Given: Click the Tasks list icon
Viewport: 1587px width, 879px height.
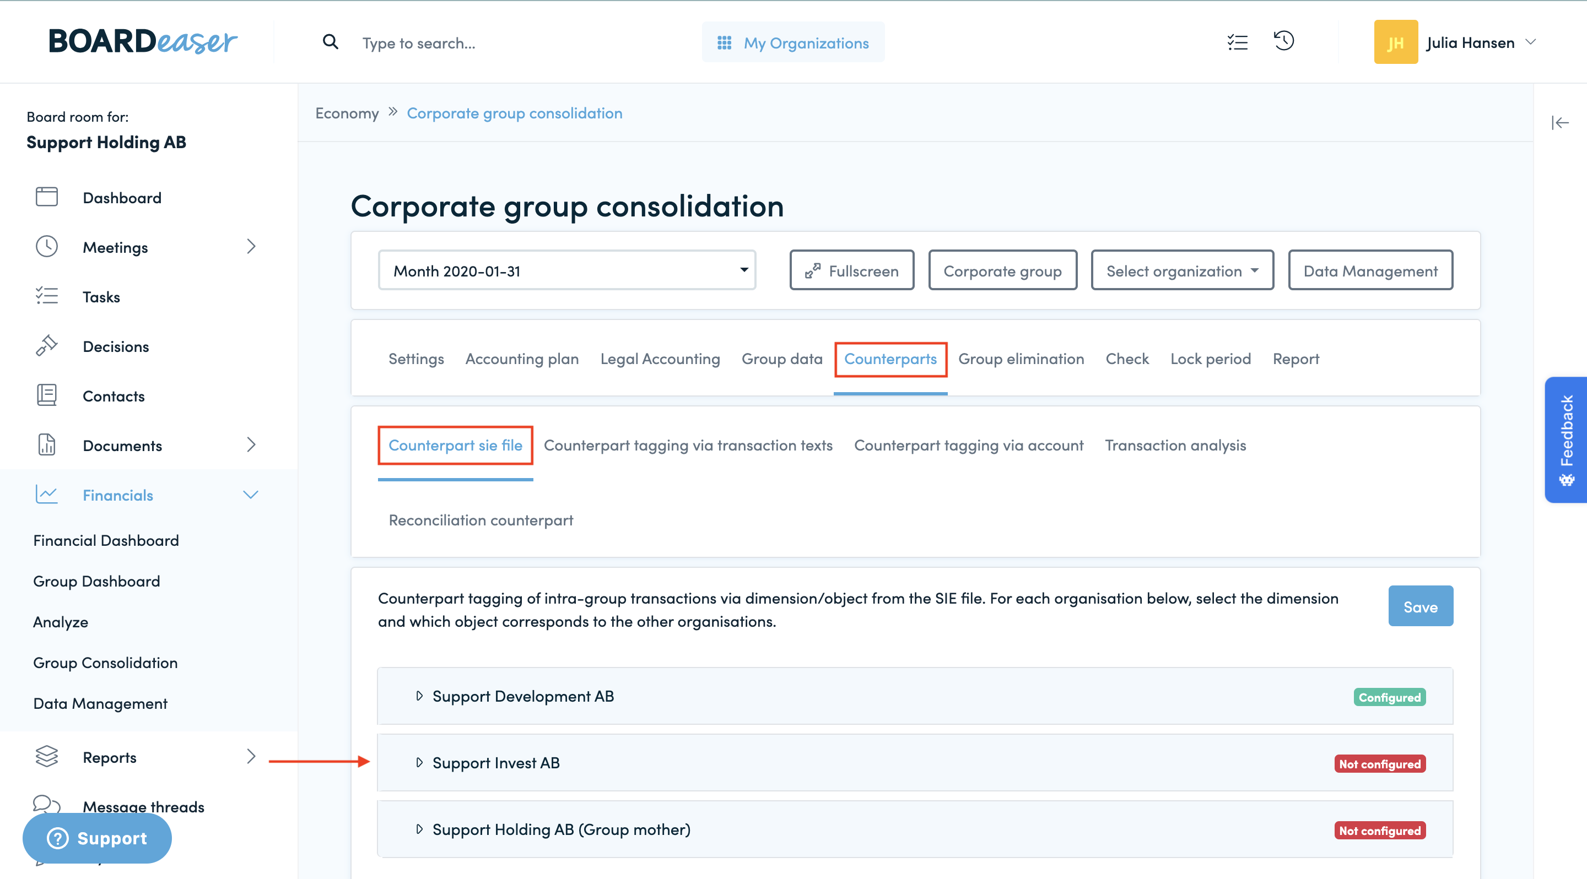Looking at the screenshot, I should coord(47,296).
